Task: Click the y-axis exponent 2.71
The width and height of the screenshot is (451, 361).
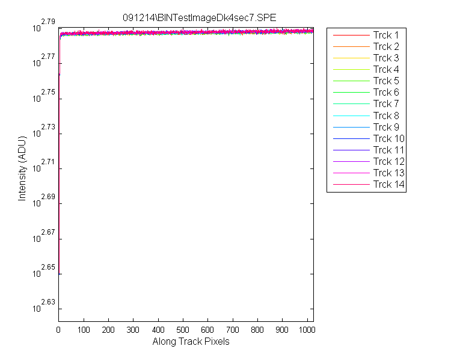Action: click(48, 162)
